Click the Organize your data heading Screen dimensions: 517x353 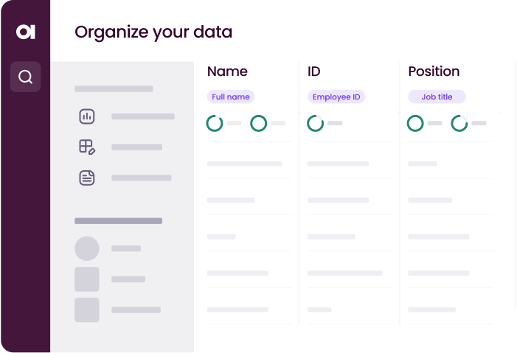153,32
